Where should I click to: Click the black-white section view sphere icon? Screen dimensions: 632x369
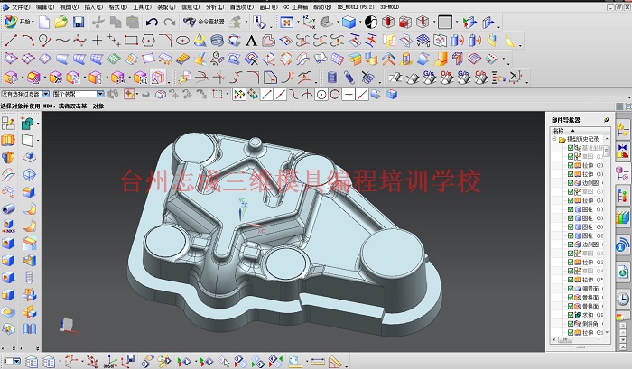(x=371, y=23)
